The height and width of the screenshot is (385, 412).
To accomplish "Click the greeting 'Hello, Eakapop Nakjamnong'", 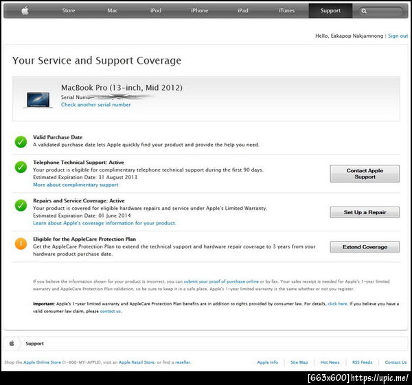I will click(350, 36).
